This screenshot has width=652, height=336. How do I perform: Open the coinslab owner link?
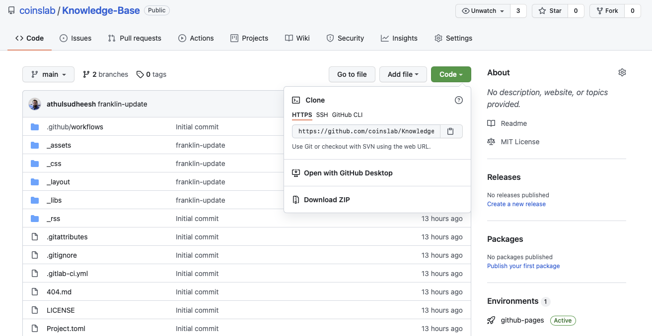pyautogui.click(x=37, y=10)
